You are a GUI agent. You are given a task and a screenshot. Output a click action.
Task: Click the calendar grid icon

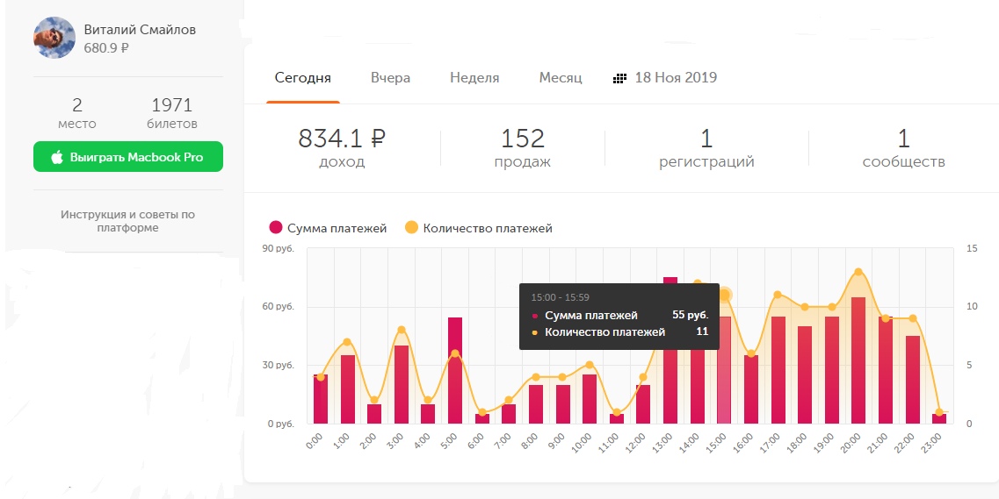[619, 78]
